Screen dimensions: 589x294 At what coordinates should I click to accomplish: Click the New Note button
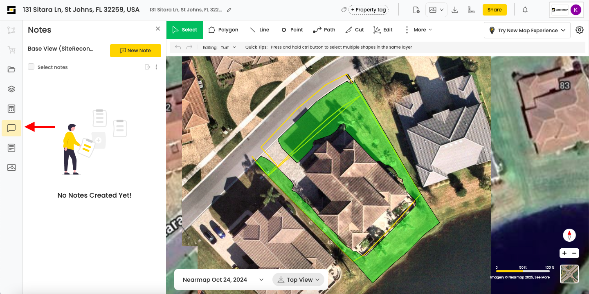click(x=135, y=51)
